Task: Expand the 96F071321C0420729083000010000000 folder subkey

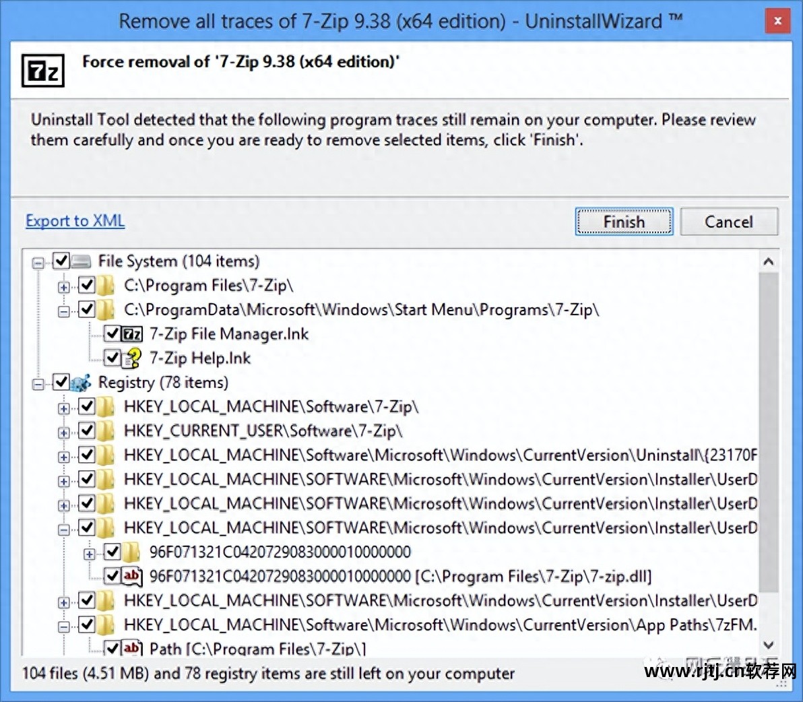Action: point(89,554)
